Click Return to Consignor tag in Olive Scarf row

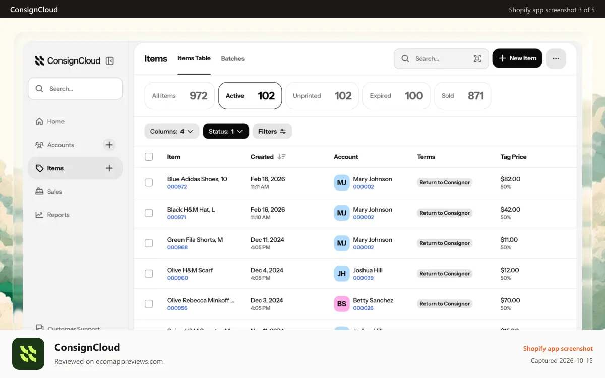tap(445, 274)
